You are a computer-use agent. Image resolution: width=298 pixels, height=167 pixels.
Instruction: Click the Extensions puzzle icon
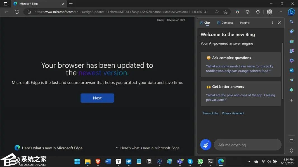(x=258, y=12)
